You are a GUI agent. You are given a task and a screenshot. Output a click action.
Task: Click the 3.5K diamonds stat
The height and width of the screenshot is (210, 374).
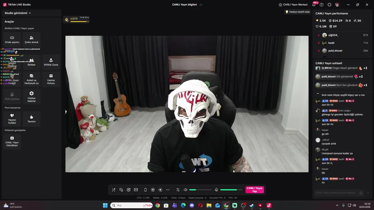point(321,21)
